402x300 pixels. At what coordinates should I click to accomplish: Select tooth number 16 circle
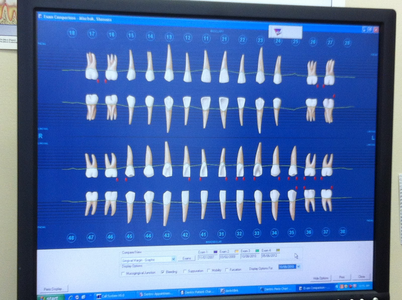click(112, 35)
